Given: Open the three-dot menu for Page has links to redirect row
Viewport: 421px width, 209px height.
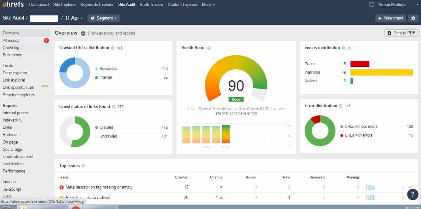Looking at the screenshot, I should point(403,198).
